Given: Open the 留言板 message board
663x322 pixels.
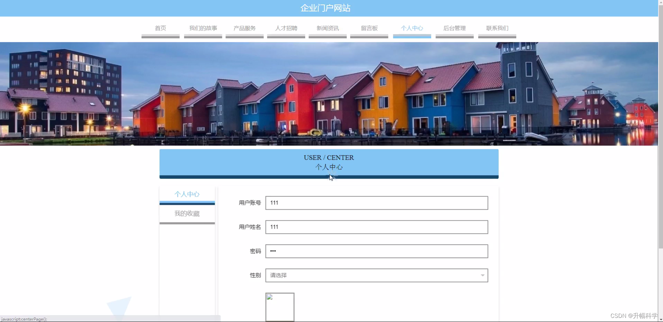Looking at the screenshot, I should [369, 28].
